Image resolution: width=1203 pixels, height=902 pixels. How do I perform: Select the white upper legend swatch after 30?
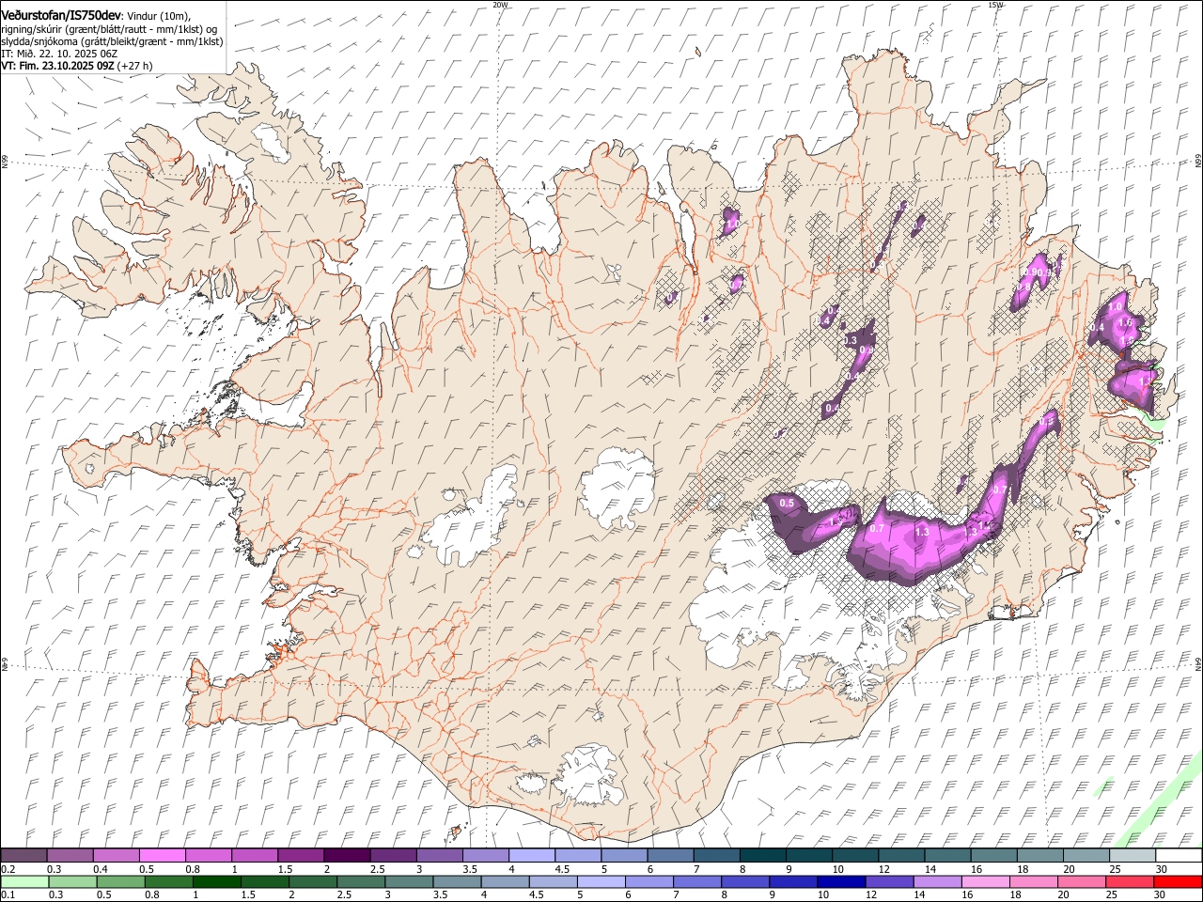(1179, 855)
